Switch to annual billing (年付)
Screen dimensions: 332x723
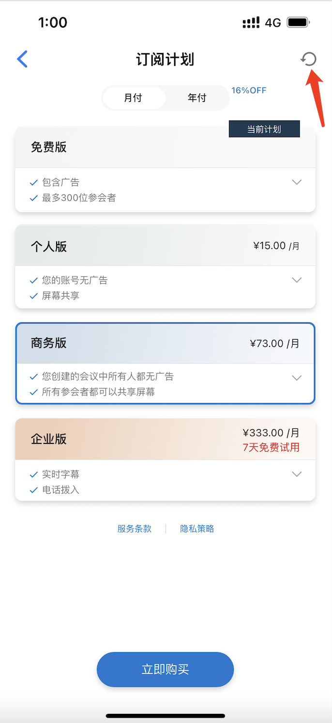pyautogui.click(x=197, y=98)
